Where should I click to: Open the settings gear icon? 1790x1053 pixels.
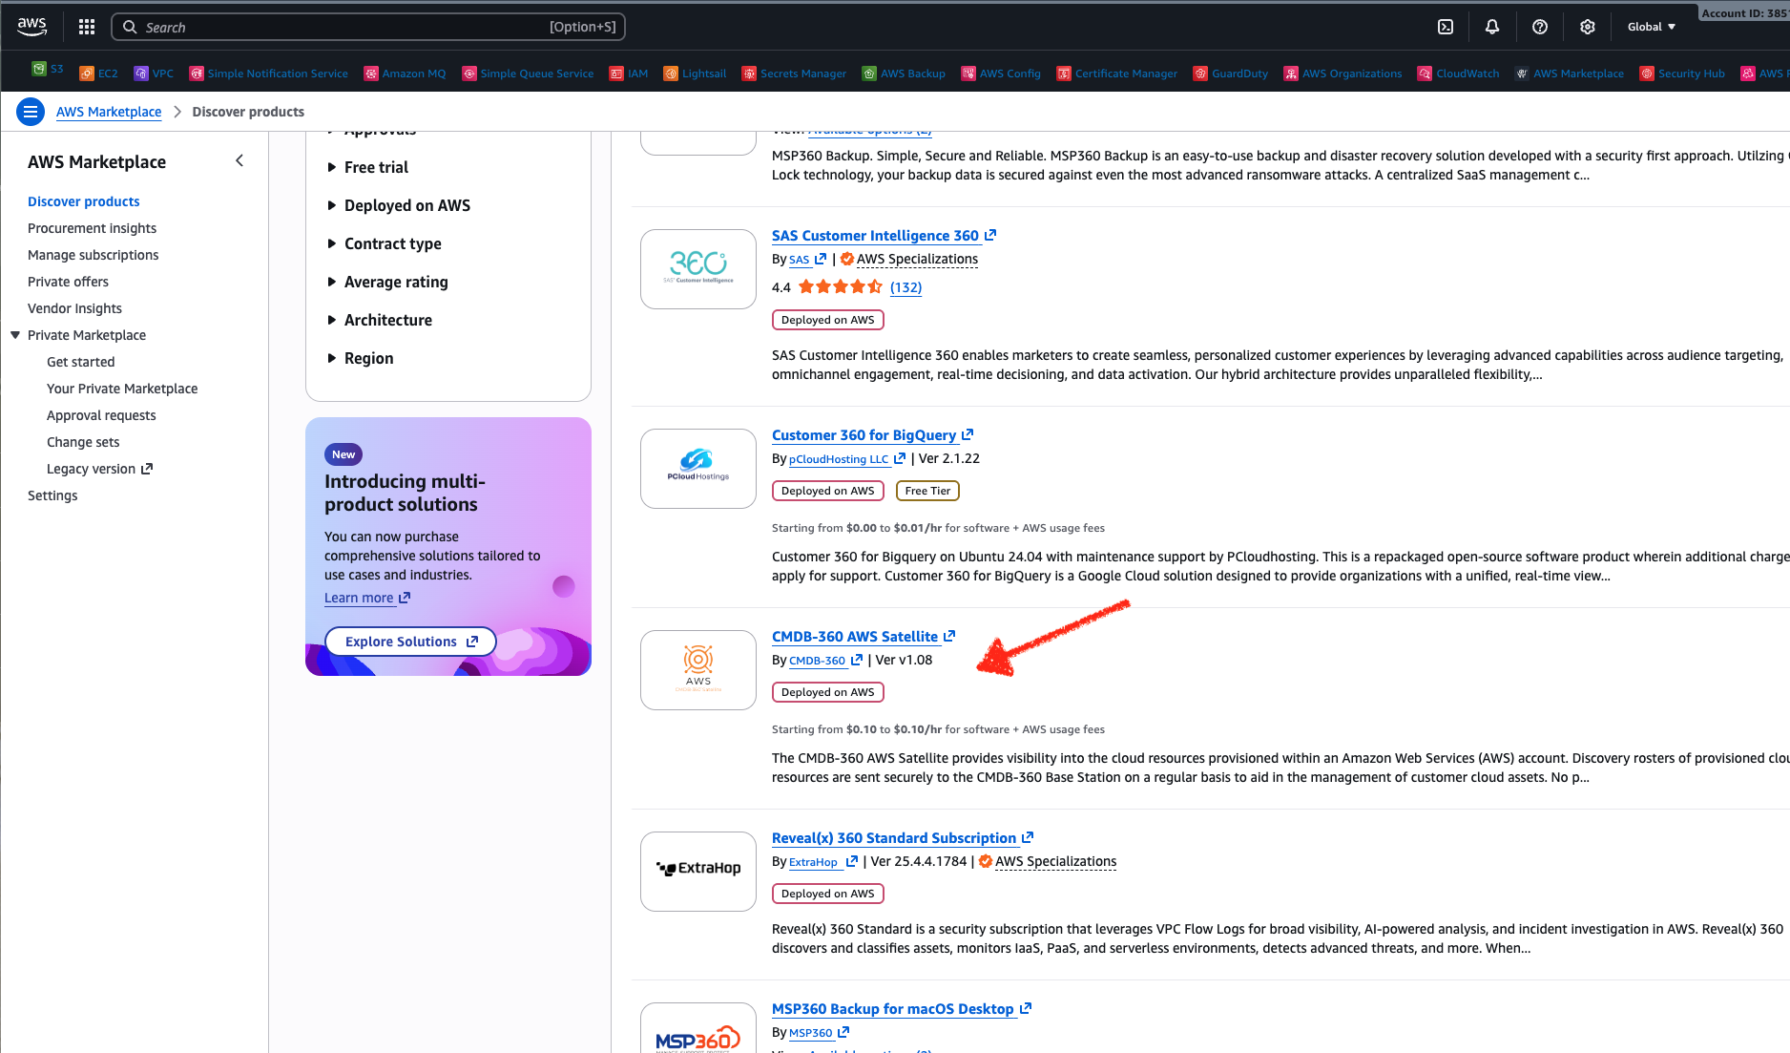(1588, 27)
